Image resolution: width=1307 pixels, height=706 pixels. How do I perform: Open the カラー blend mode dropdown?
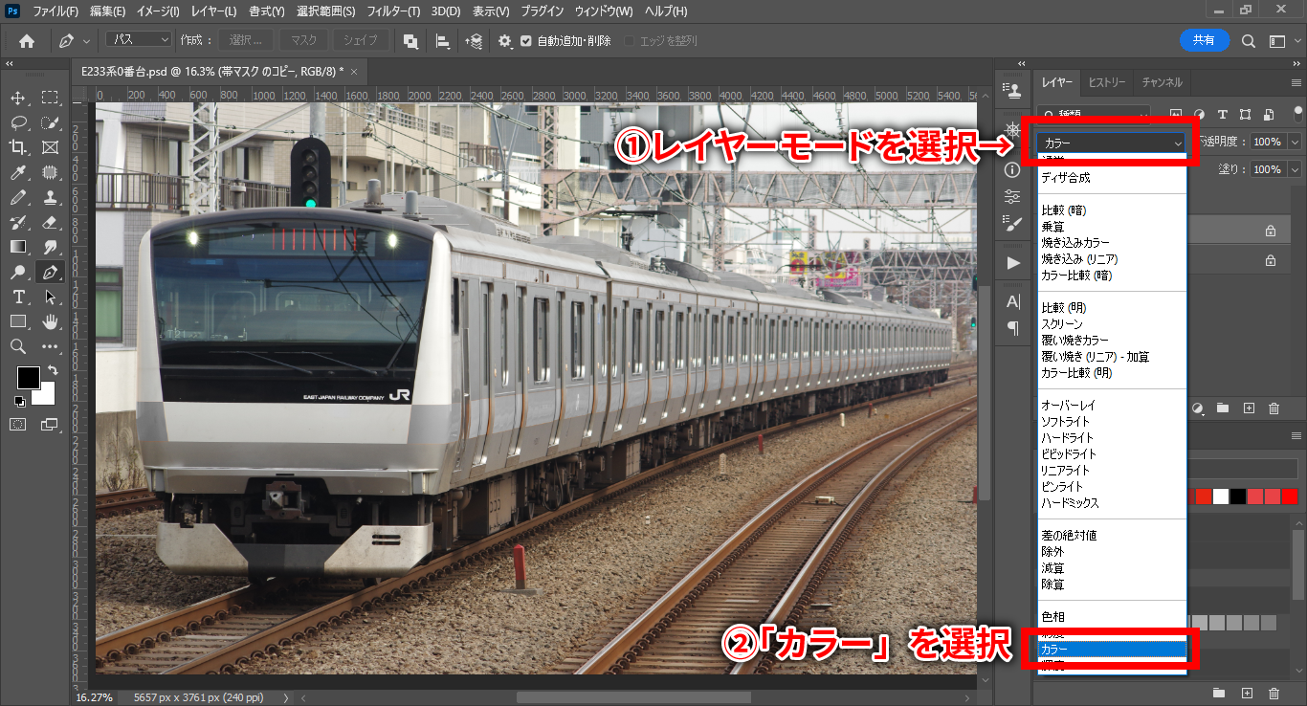tap(1112, 143)
